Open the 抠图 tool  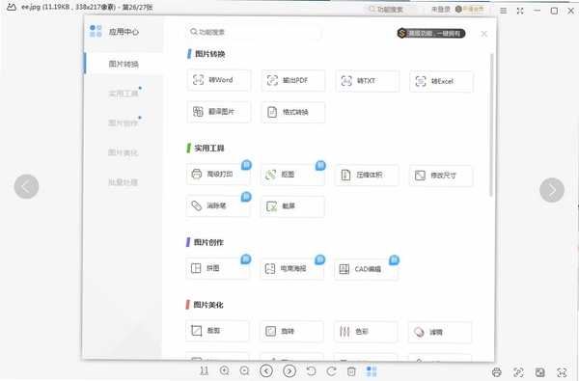292,175
